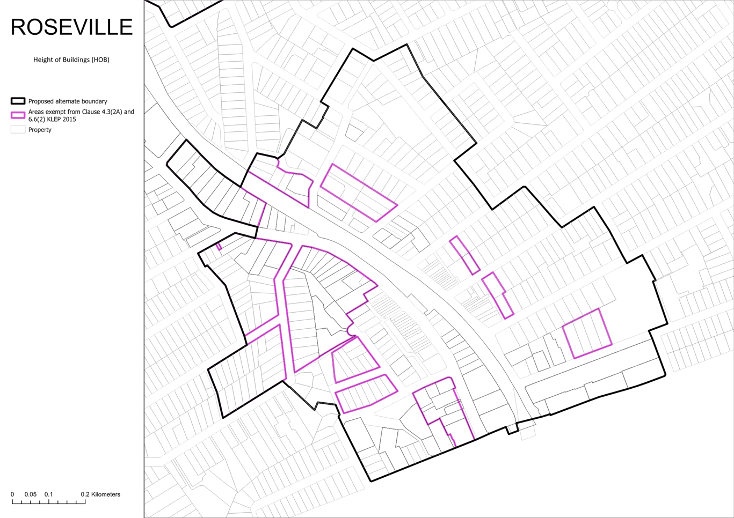The image size is (734, 518).
Task: Click 'Areas exempt from Clause 4.3(2A)' legend label
Action: coord(81,115)
